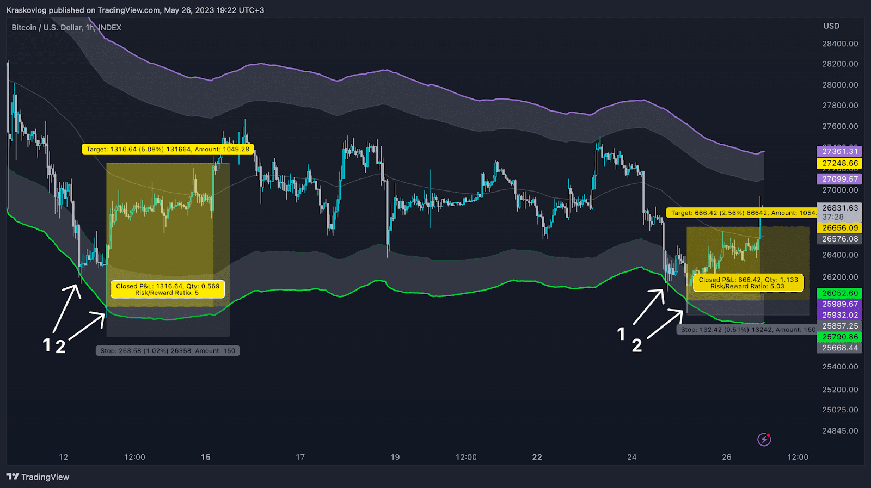Select the gray 25857.25 price label

(839, 326)
